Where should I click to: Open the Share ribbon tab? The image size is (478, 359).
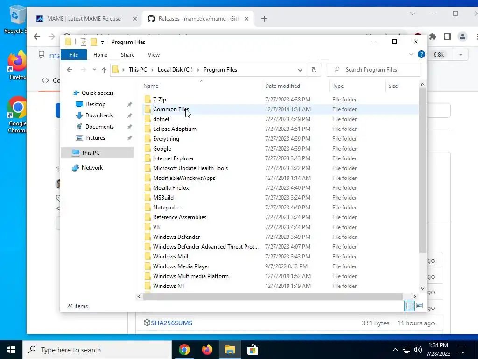[127, 55]
